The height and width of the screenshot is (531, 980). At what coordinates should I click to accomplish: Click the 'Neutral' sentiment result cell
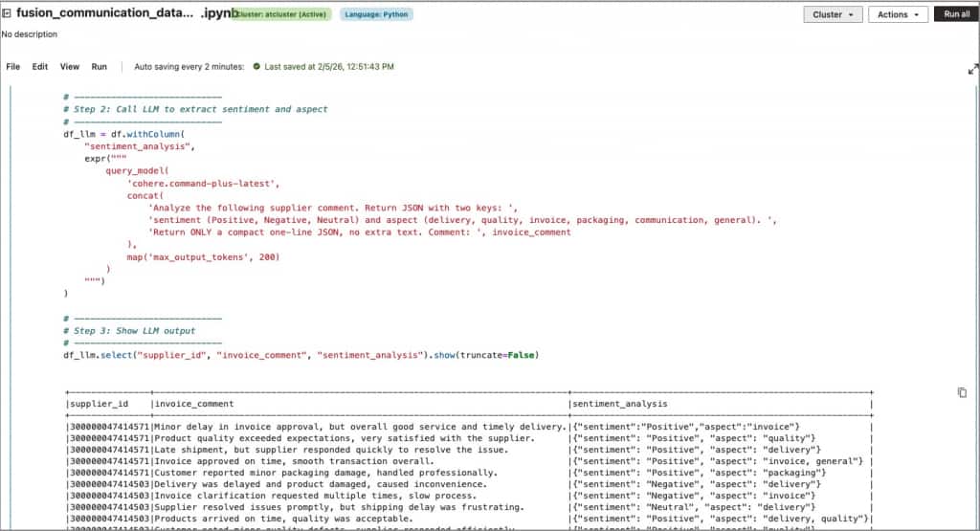697,507
